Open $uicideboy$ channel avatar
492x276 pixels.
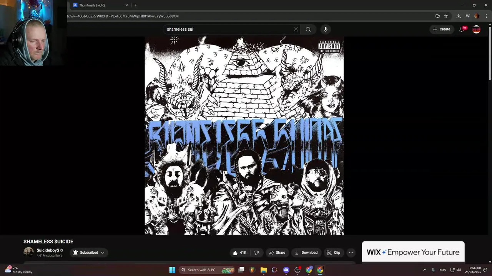pyautogui.click(x=28, y=252)
